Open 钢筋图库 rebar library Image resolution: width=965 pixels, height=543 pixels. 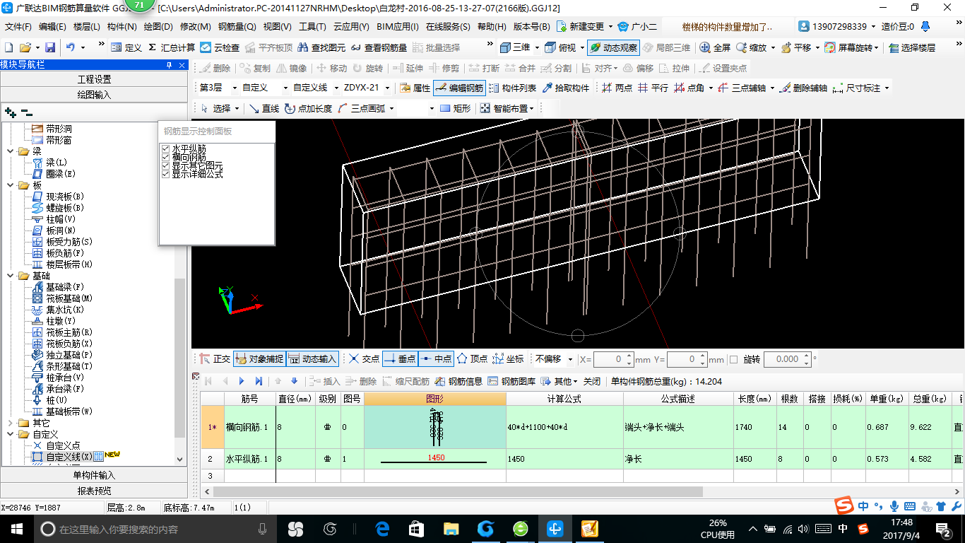pyautogui.click(x=511, y=381)
